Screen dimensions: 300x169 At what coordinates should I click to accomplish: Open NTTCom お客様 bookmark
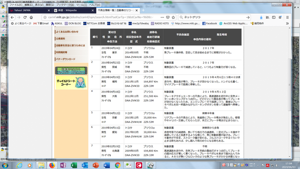tap(94, 23)
